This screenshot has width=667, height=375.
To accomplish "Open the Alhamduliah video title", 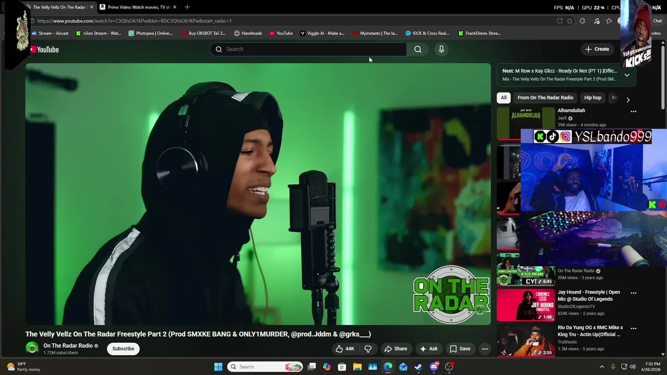I will click(571, 110).
